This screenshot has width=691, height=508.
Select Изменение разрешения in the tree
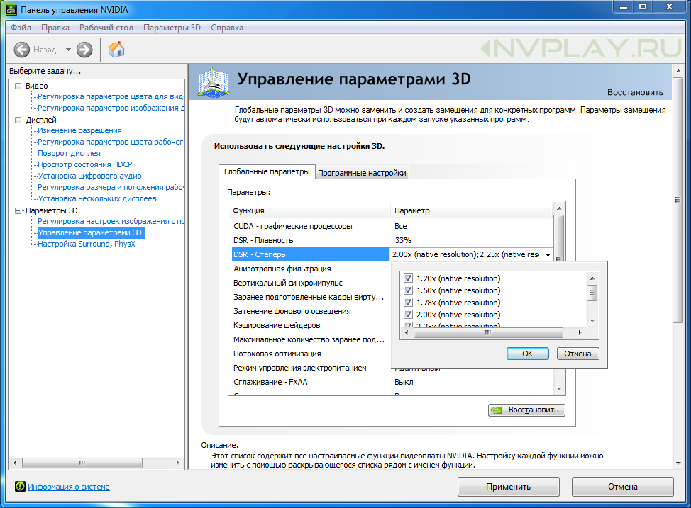(x=79, y=130)
